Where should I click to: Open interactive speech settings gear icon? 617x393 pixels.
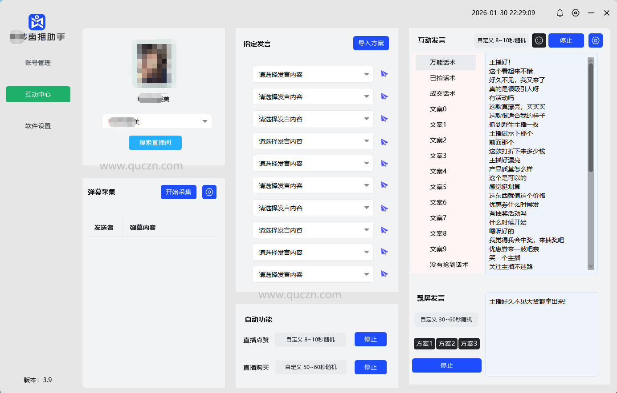click(x=596, y=40)
